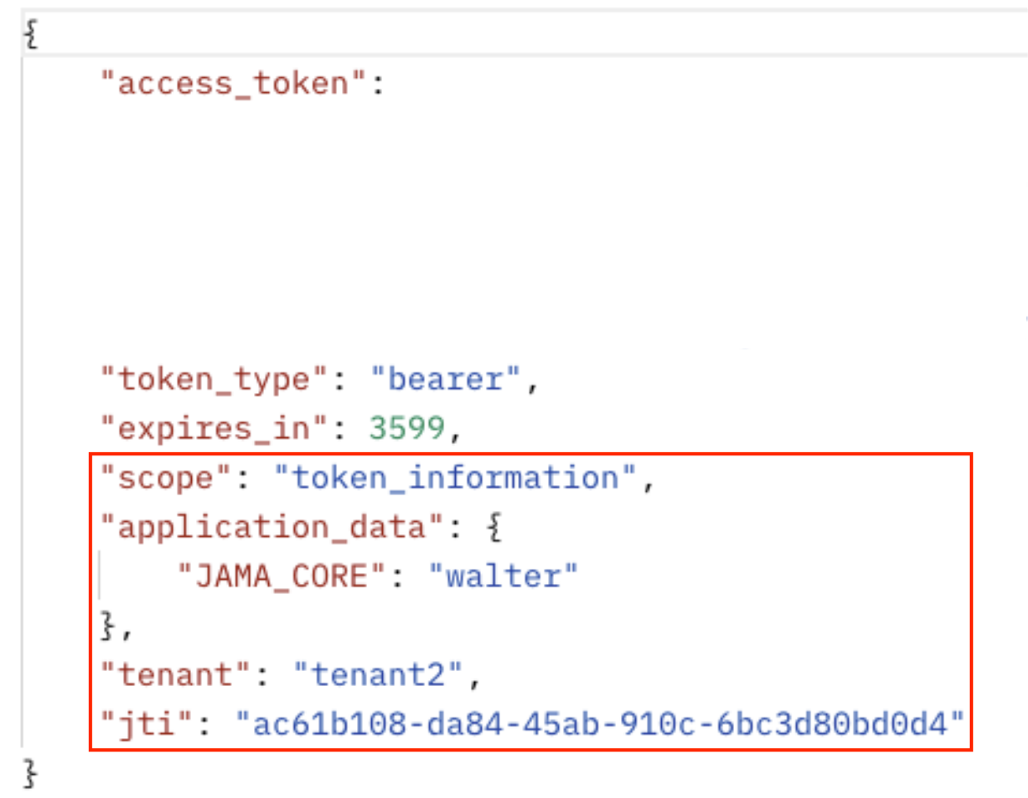Click the colon after "access_token"
This screenshot has width=1028, height=798.
tap(379, 84)
